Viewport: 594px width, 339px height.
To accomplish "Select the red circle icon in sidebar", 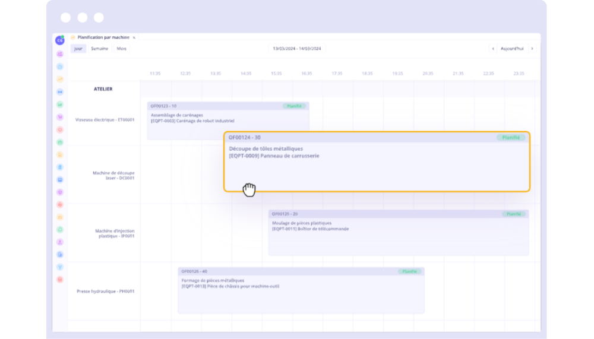I will [x=60, y=129].
